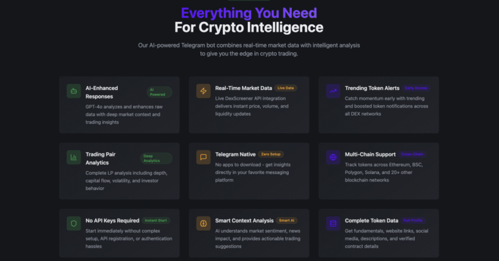Click the AI Powered badge

(x=160, y=92)
